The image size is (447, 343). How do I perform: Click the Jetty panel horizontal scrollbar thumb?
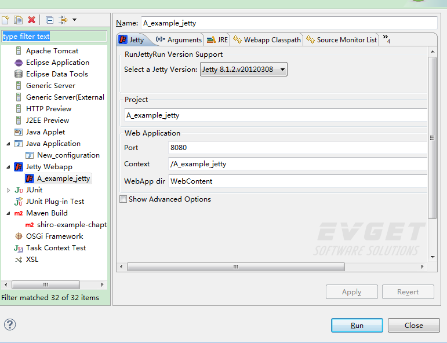(x=236, y=267)
